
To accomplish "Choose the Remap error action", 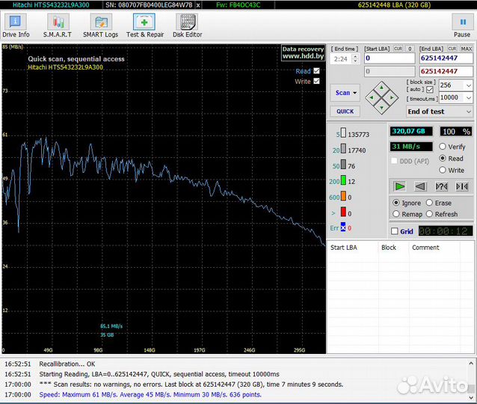I will pos(396,214).
